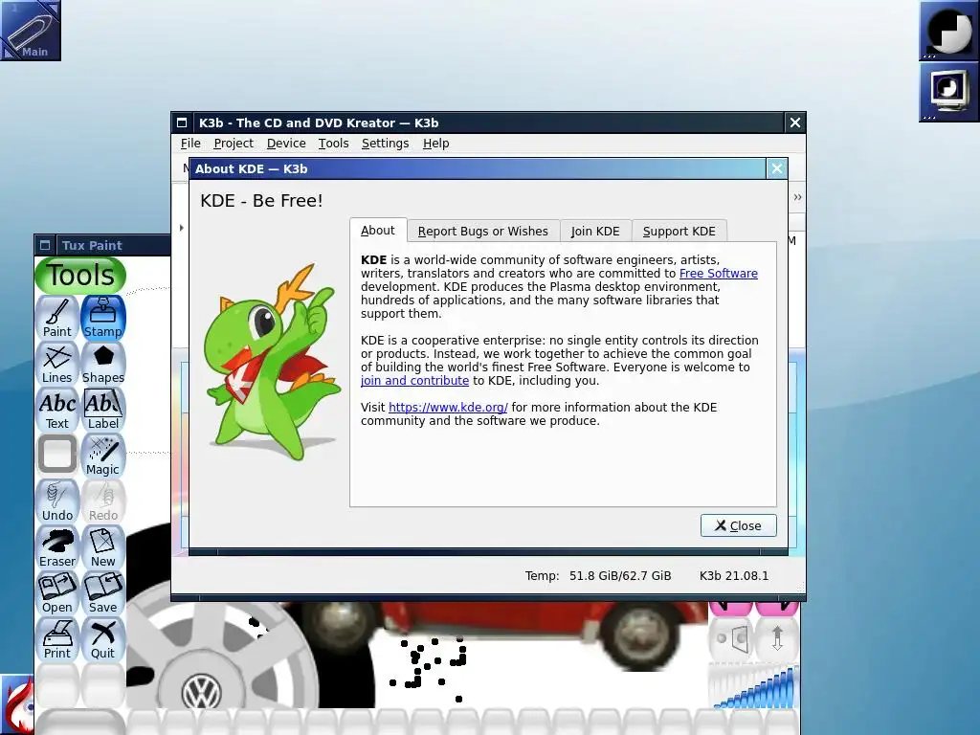Screen dimensions: 980x735
Task: Select the Stamp tool in Tux Paint
Action: [x=103, y=318]
